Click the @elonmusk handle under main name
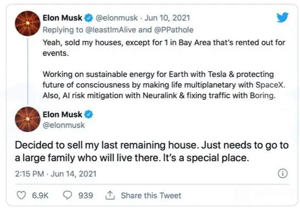This screenshot has height=209, width=300. tap(64, 125)
